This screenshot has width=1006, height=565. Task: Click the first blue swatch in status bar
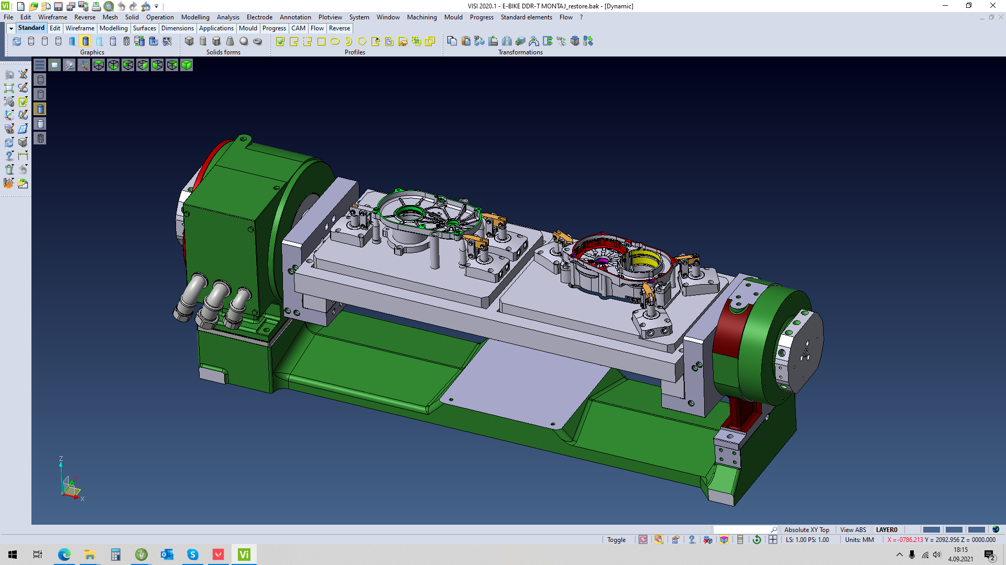pyautogui.click(x=931, y=530)
